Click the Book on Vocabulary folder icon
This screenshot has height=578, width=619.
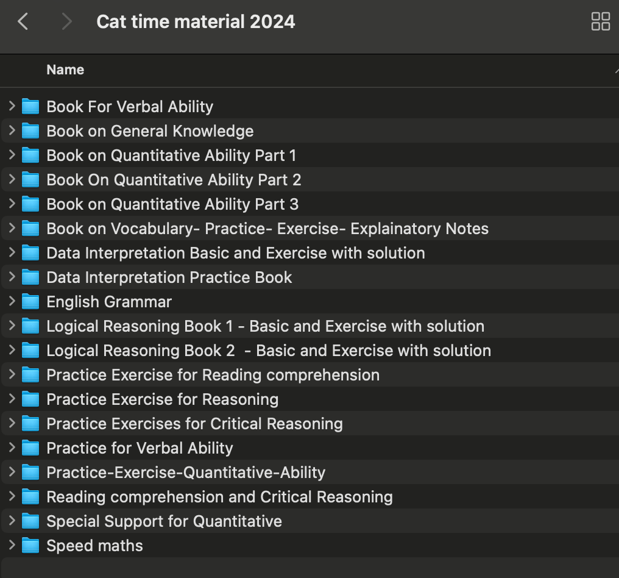tap(30, 229)
